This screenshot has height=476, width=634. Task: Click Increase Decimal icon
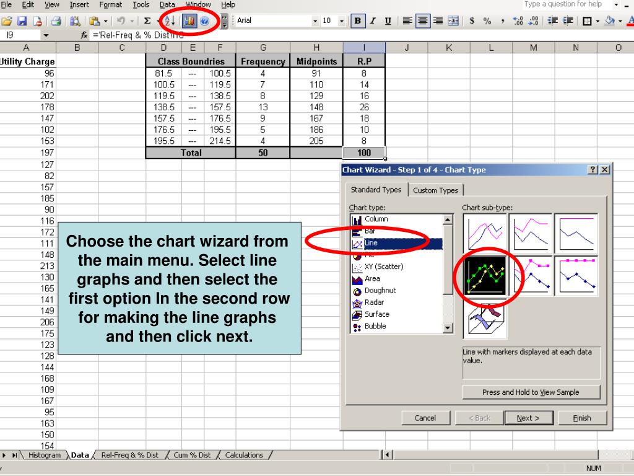pos(518,20)
